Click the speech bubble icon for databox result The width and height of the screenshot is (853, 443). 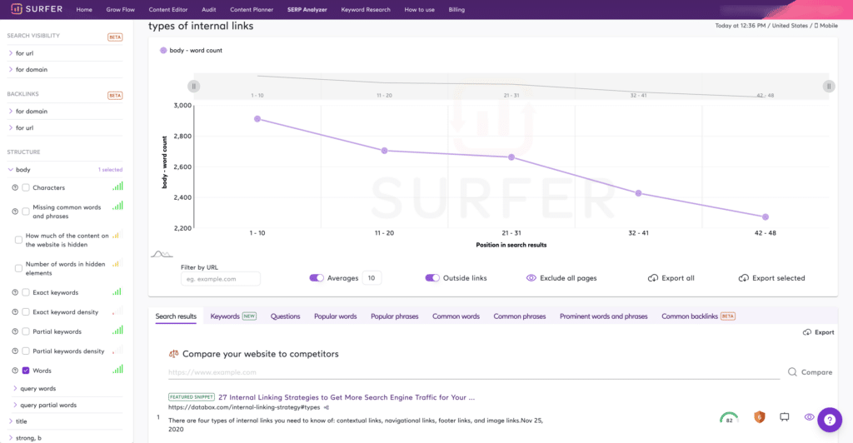coord(784,417)
